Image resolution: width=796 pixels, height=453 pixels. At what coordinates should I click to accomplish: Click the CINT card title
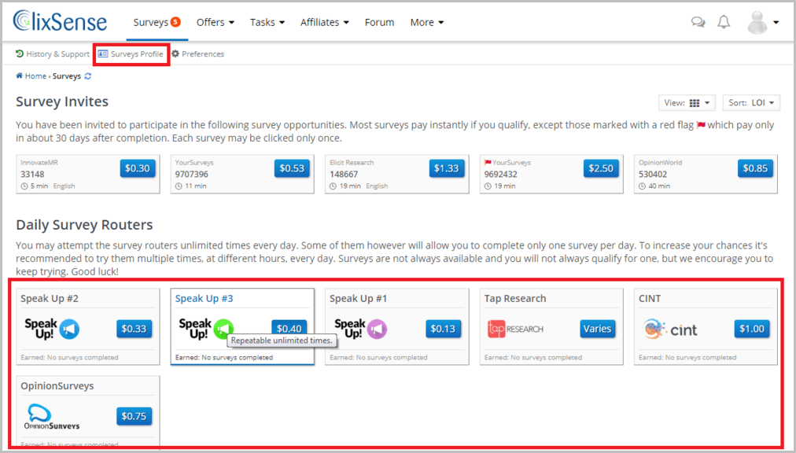[x=650, y=299]
